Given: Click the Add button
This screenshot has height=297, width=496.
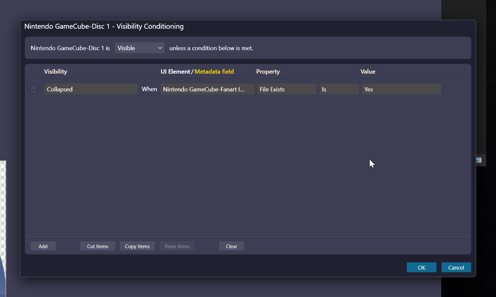Looking at the screenshot, I should click(43, 246).
